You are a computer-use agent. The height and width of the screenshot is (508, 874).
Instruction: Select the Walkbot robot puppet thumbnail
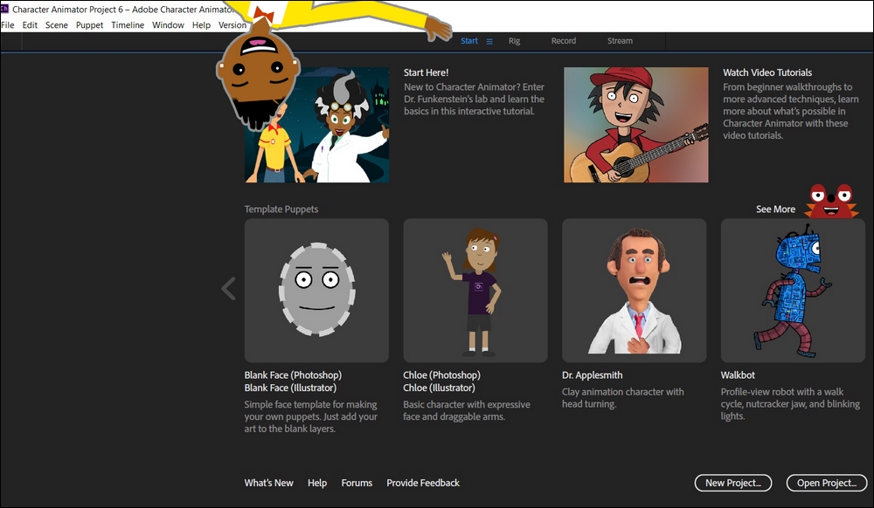tap(794, 291)
